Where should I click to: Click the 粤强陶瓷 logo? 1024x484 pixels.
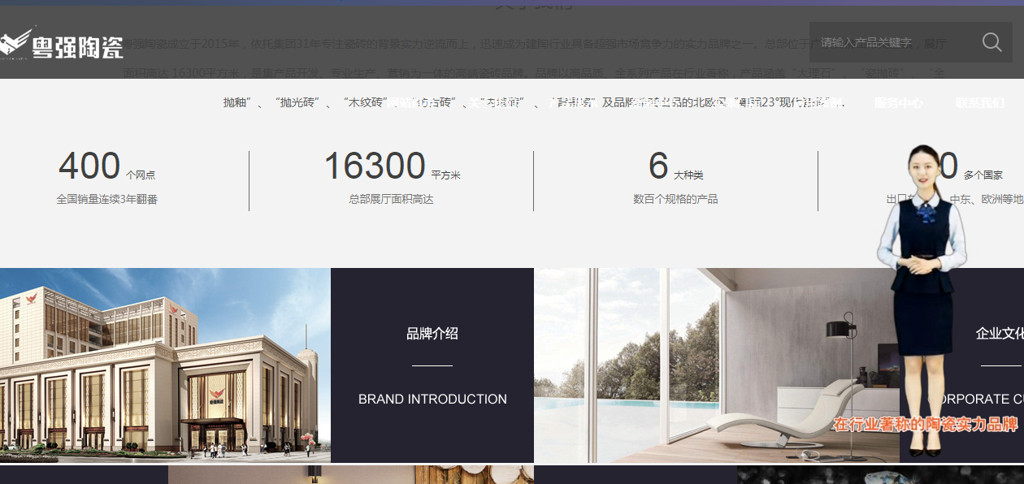pyautogui.click(x=62, y=44)
